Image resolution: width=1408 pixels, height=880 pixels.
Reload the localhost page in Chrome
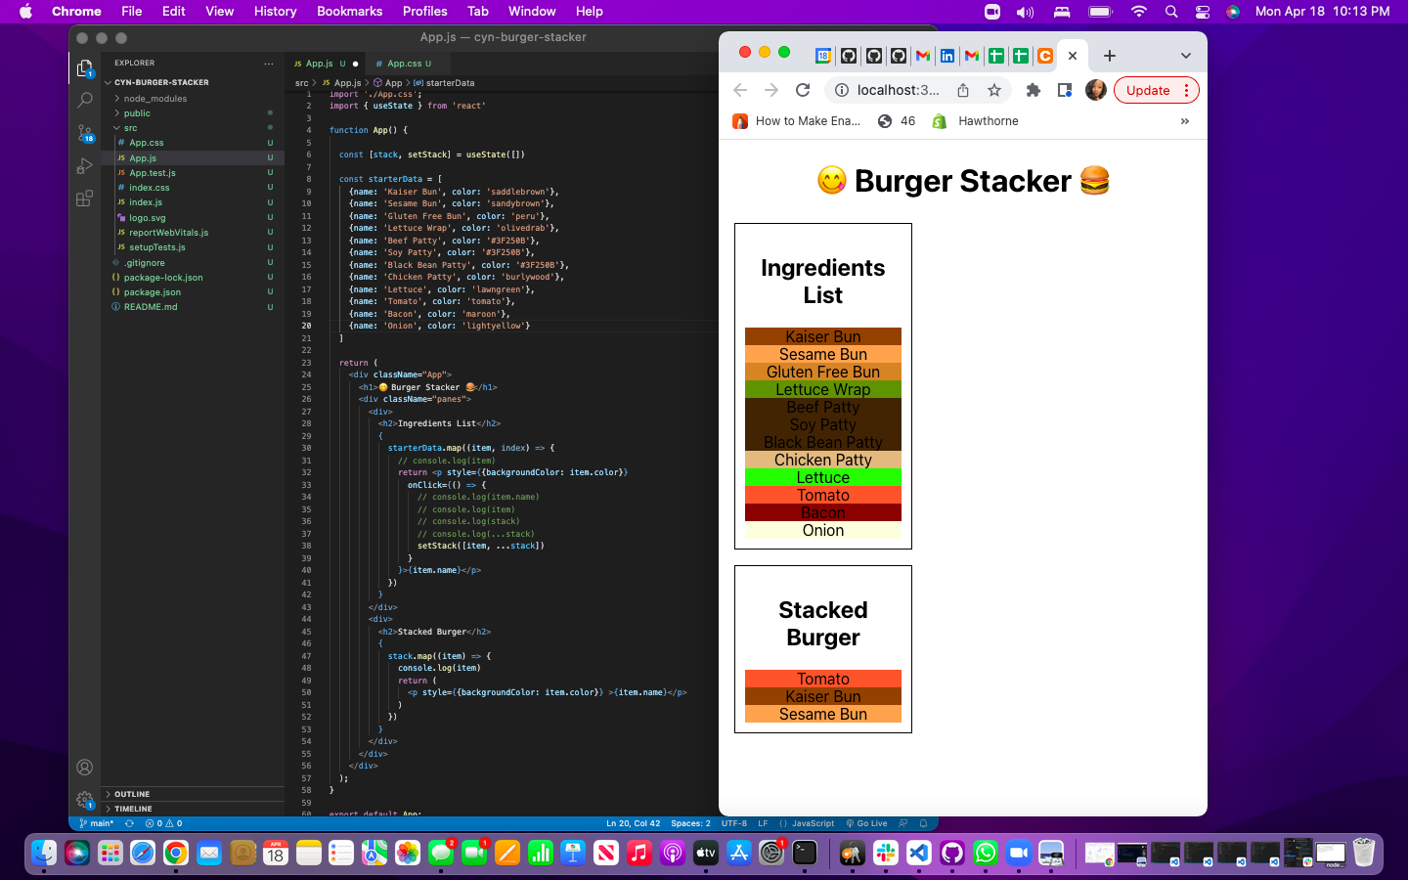(803, 90)
